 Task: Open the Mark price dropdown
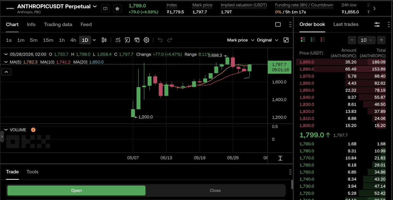240,40
